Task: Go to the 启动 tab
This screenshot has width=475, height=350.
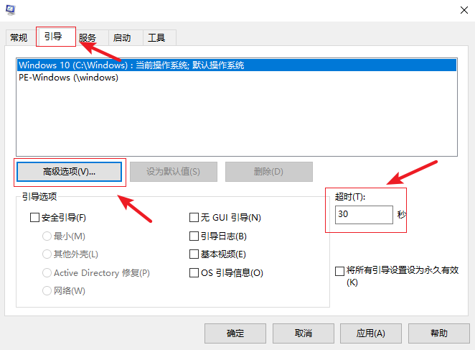Action: coord(122,37)
